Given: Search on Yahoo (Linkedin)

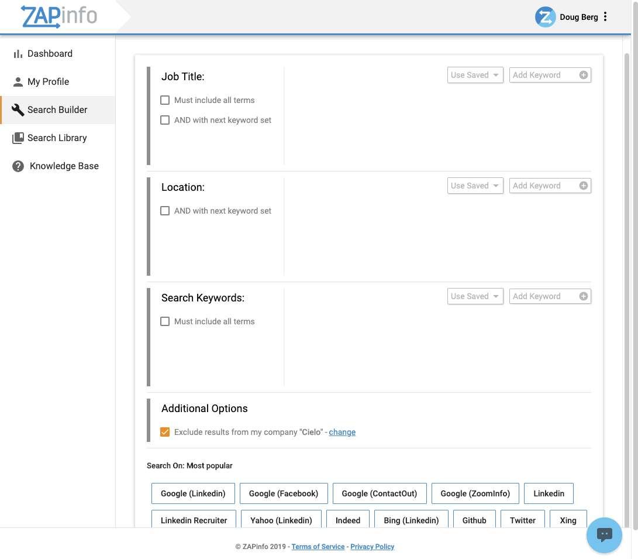Looking at the screenshot, I should tap(281, 520).
